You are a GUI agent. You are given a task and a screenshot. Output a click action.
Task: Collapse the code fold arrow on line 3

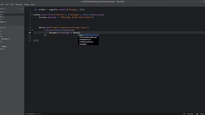tap(32, 15)
